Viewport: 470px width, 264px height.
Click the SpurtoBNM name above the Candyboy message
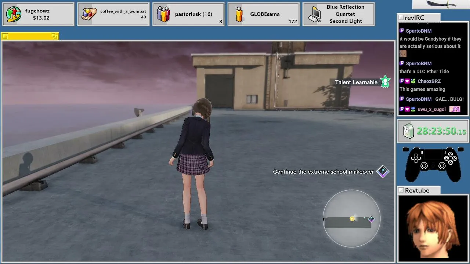click(419, 31)
